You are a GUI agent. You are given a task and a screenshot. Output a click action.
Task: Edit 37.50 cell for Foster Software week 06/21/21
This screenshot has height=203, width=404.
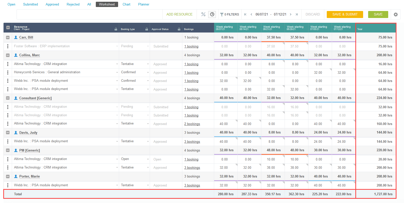pos(273,46)
